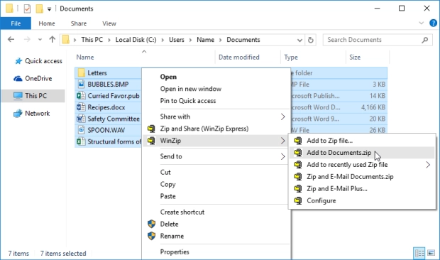Click the Properties checkmark icon in title bar
Image resolution: width=440 pixels, height=260 pixels.
click(27, 9)
